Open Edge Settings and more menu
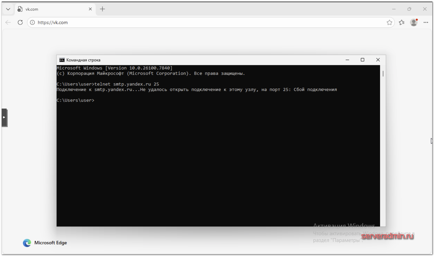This screenshot has width=434, height=256. point(426,22)
